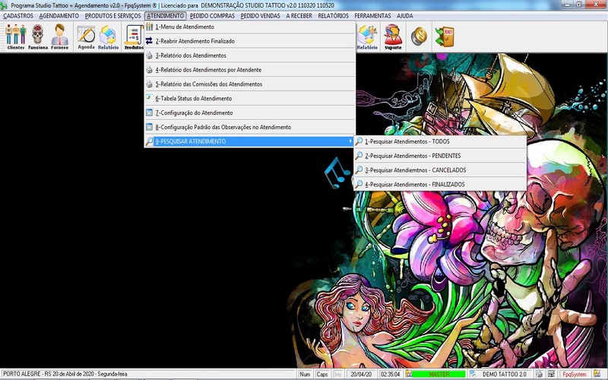The image size is (608, 380).
Task: Click the user icon beside MASTER
Action: point(408,374)
